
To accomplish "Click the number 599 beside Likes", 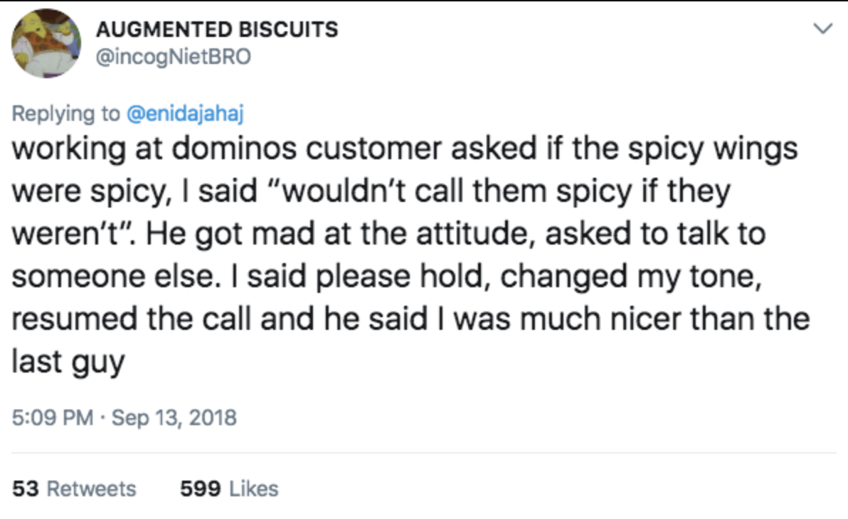I will pyautogui.click(x=198, y=488).
